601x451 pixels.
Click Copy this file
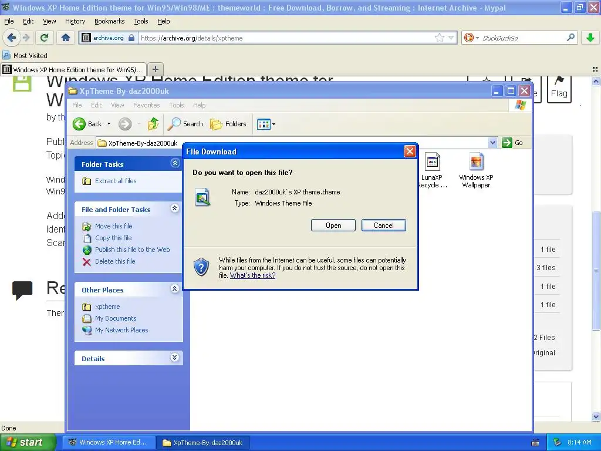coord(113,238)
